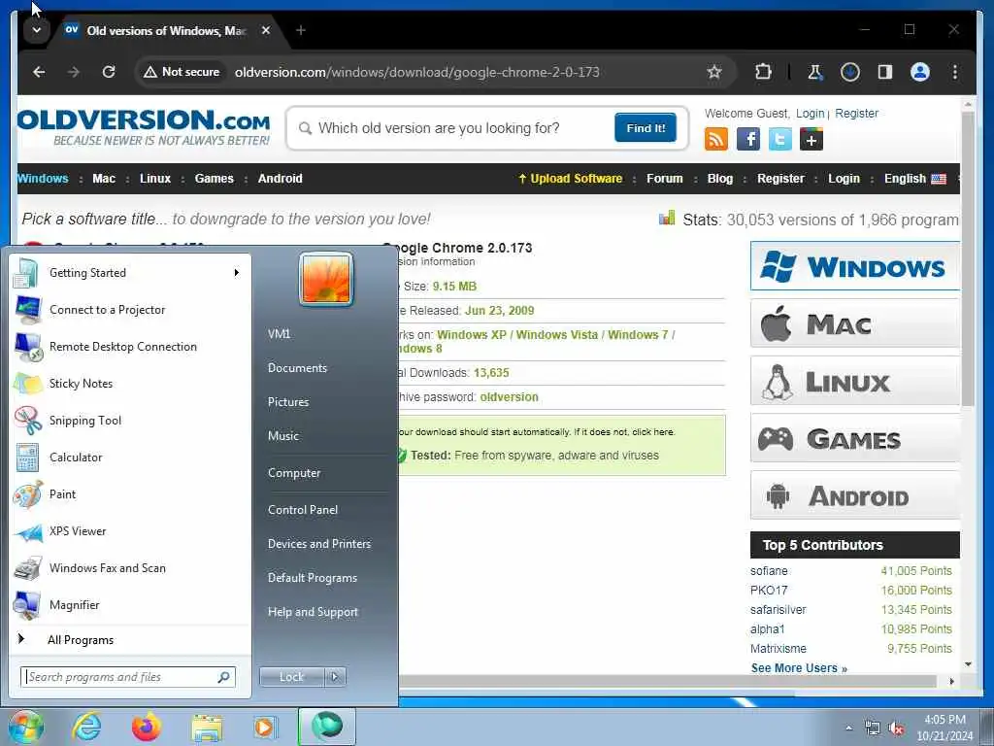The width and height of the screenshot is (994, 746).
Task: Click the large Linux category banner
Action: (x=855, y=381)
